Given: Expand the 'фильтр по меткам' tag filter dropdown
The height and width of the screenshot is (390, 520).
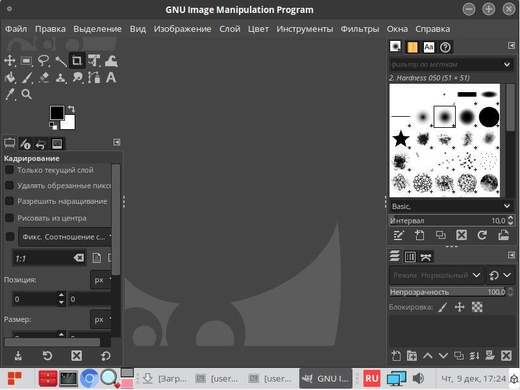Looking at the screenshot, I should [507, 64].
